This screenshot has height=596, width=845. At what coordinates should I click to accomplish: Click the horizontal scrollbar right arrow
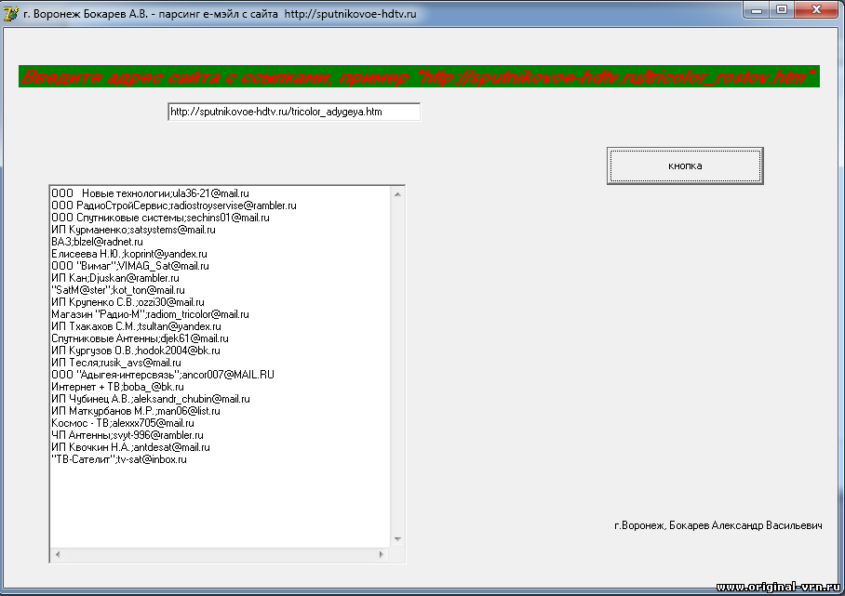coord(381,554)
